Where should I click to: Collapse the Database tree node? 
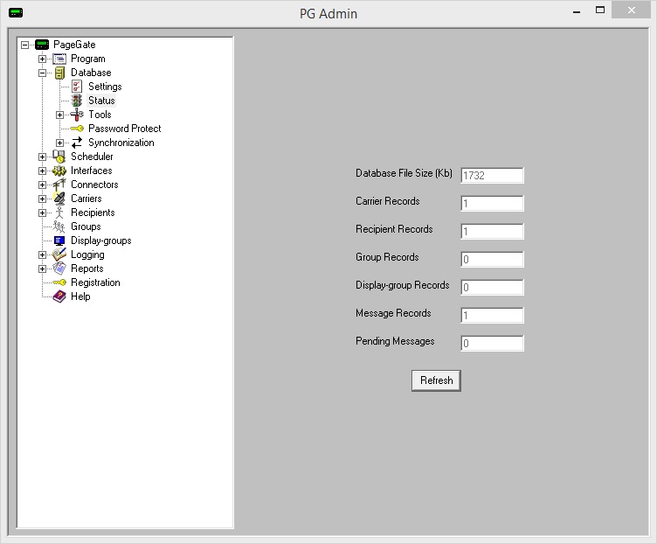[x=42, y=73]
